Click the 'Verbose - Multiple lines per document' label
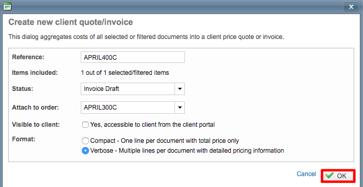Image resolution: width=363 pixels, height=187 pixels. 187,151
